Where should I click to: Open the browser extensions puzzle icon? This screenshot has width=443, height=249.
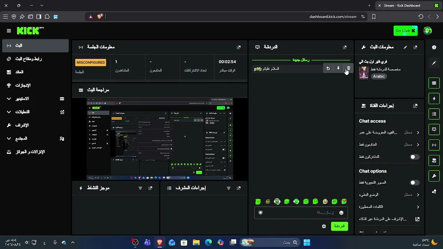point(47,17)
